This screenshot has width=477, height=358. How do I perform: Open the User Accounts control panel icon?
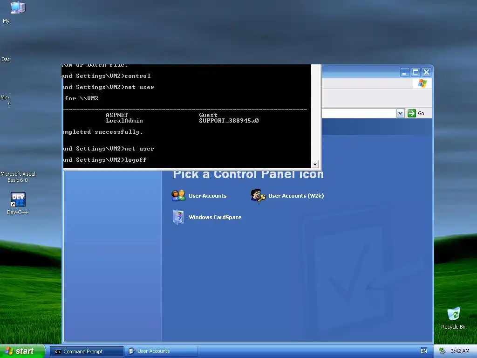tap(178, 195)
